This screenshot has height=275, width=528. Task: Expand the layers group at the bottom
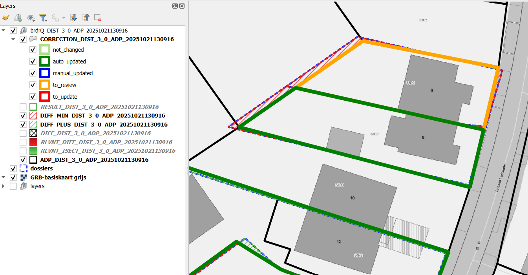coord(4,186)
